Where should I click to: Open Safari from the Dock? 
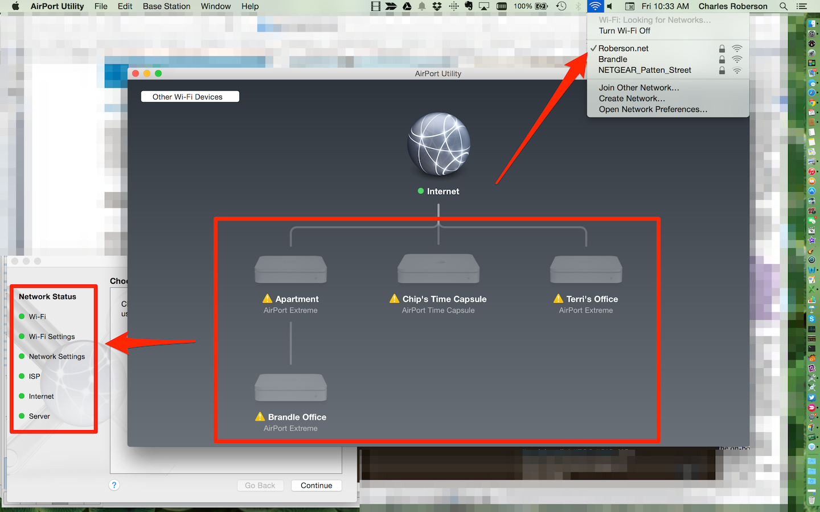pos(812,92)
